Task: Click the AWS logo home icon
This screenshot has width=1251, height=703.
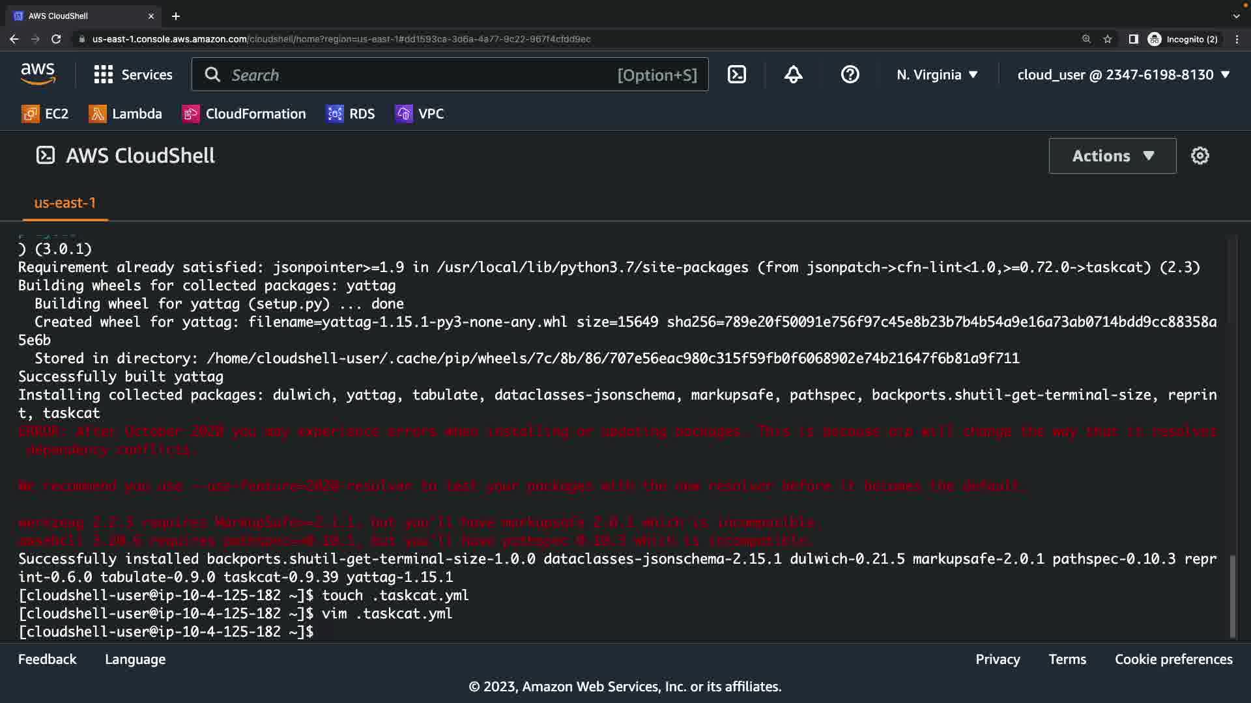Action: (38, 75)
